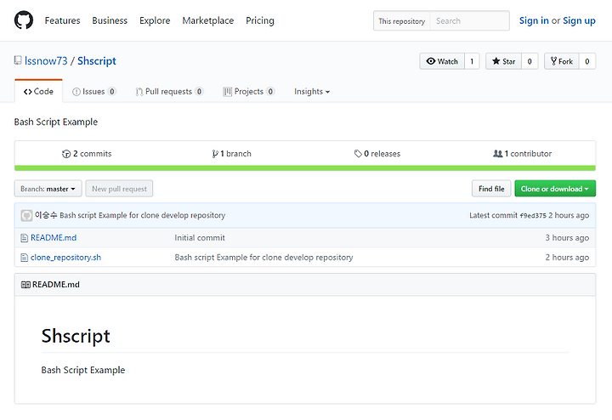Viewport: 612px width, 420px height.
Task: Open the latest commit message in the blue bar
Action: pos(143,215)
